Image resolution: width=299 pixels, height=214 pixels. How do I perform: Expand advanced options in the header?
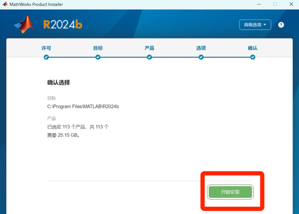(x=255, y=25)
